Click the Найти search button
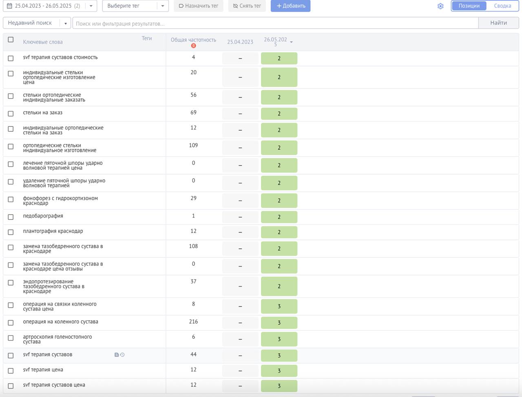The width and height of the screenshot is (522, 397). 498,23
